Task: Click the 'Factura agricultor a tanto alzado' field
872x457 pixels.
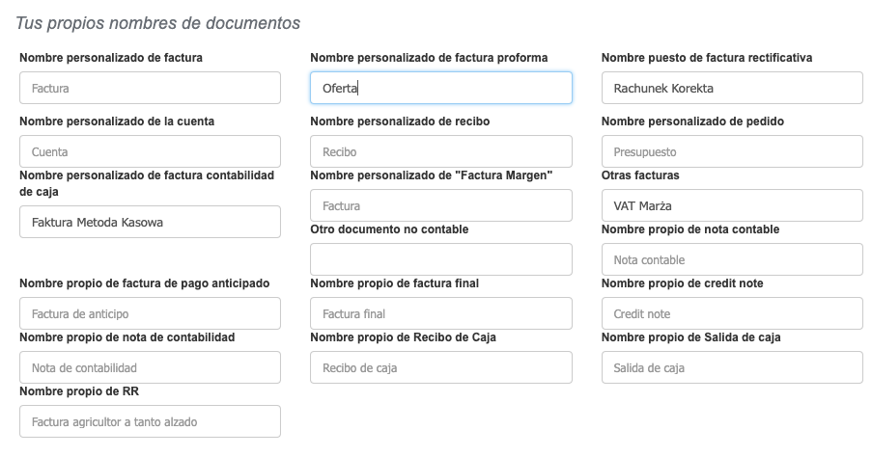Action: click(x=150, y=422)
